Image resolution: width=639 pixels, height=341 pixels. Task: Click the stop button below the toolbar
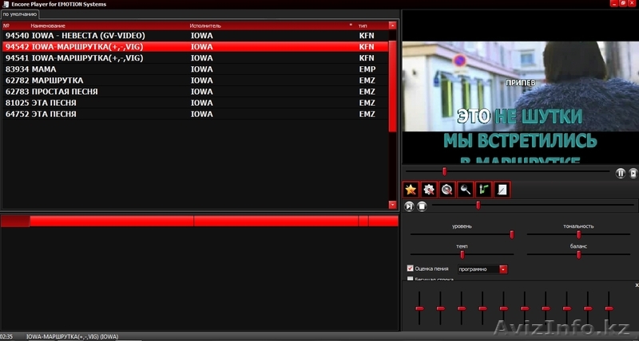422,206
